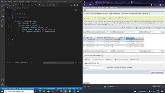
Task: Click the Drukuj link
Action: pyautogui.click(x=87, y=59)
